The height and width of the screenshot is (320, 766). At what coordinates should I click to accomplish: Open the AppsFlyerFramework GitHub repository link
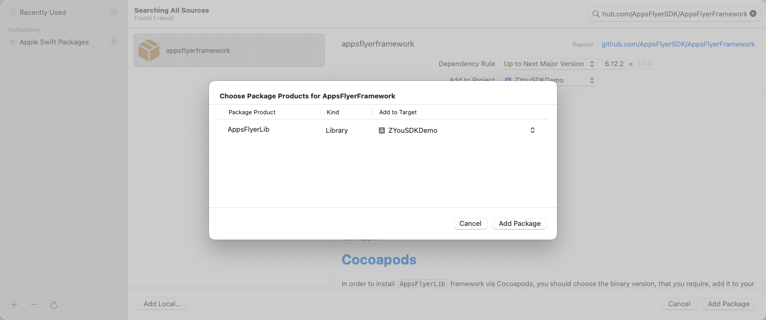(x=678, y=44)
